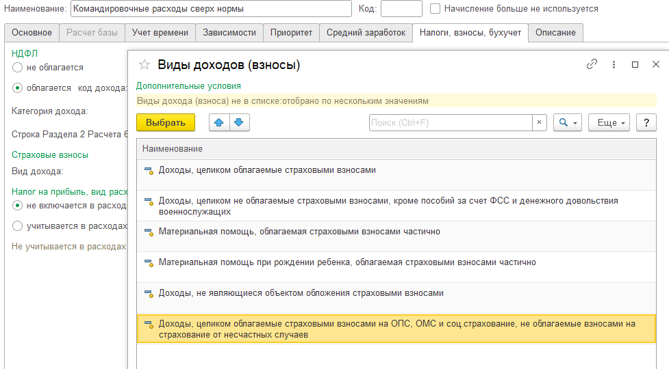Click icon of highlighted ОПС, ОМС row
669x369 pixels.
(149, 325)
